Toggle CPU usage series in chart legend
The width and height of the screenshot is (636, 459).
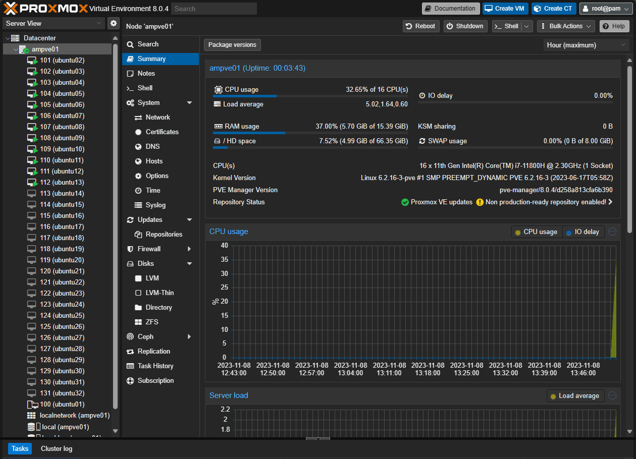pyautogui.click(x=536, y=232)
